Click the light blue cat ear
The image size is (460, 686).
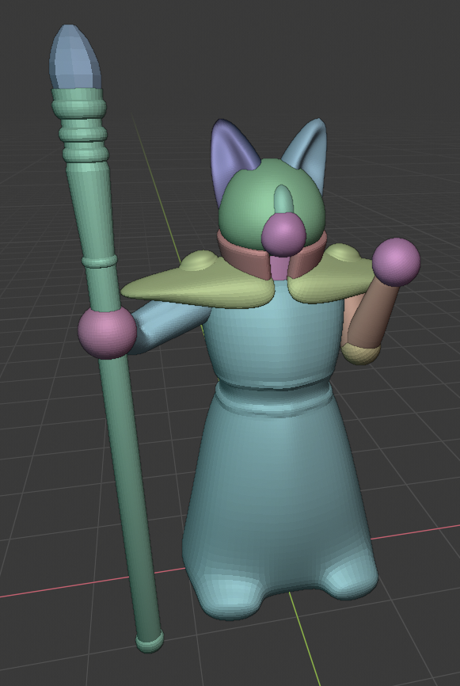310,151
